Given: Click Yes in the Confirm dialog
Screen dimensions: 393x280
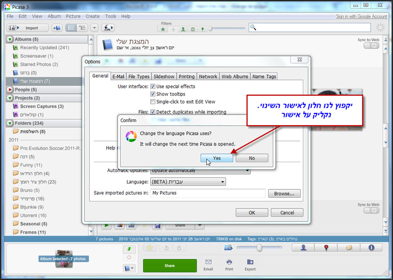Looking at the screenshot, I should click(x=216, y=158).
